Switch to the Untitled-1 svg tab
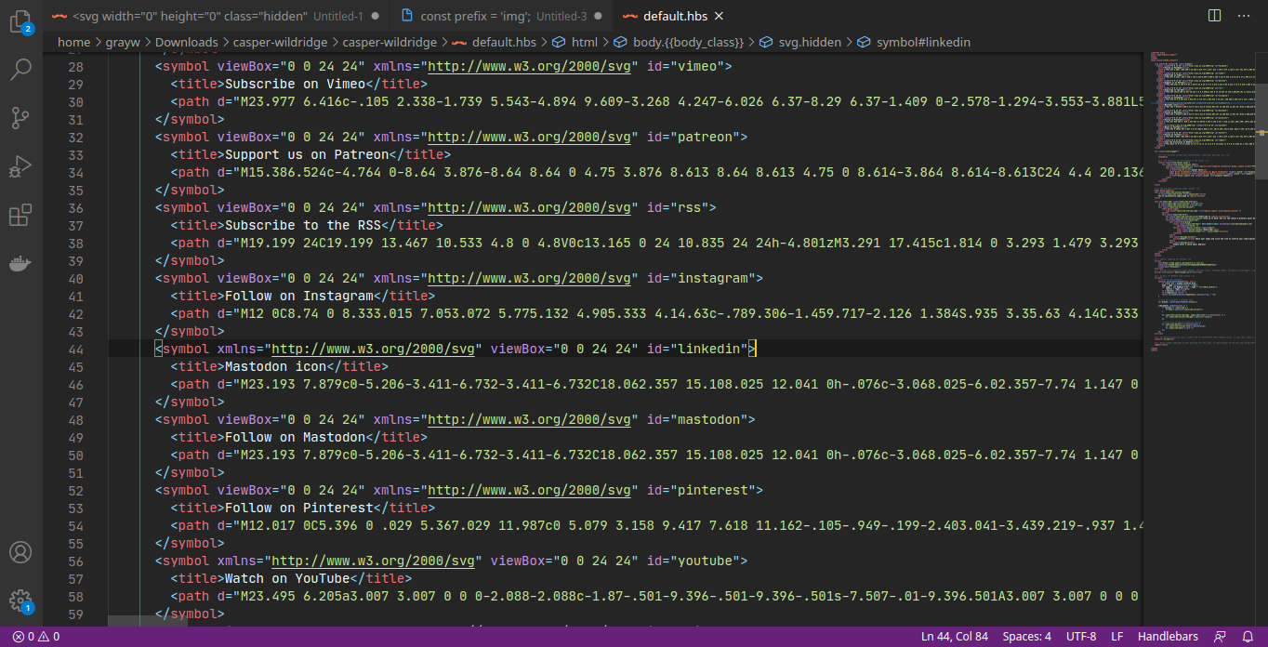The image size is (1268, 647). [x=217, y=16]
